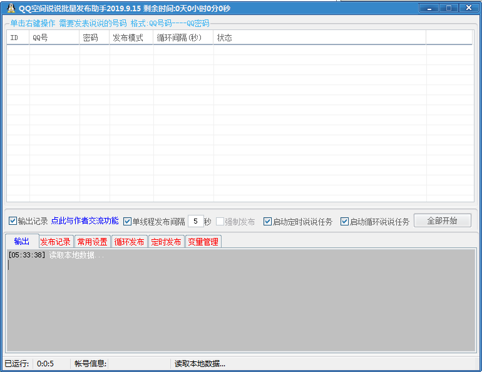Sort by the QQ号 column header

(x=54, y=38)
